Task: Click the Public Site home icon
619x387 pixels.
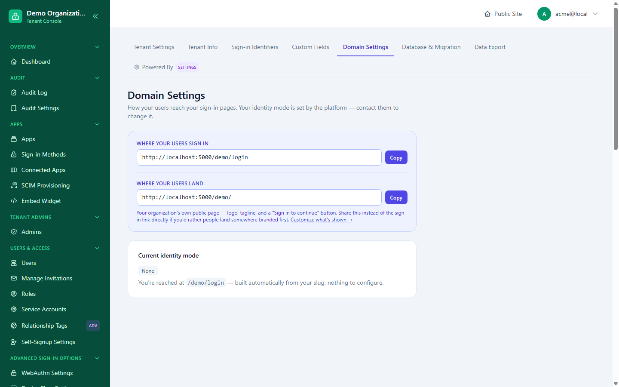Action: pyautogui.click(x=487, y=14)
